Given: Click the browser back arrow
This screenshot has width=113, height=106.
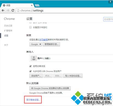Looking at the screenshot, I should (3, 10).
